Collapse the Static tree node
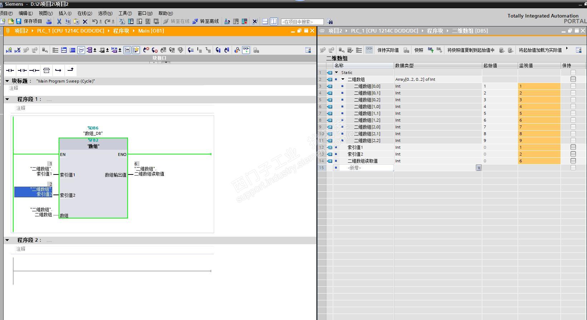 [336, 73]
